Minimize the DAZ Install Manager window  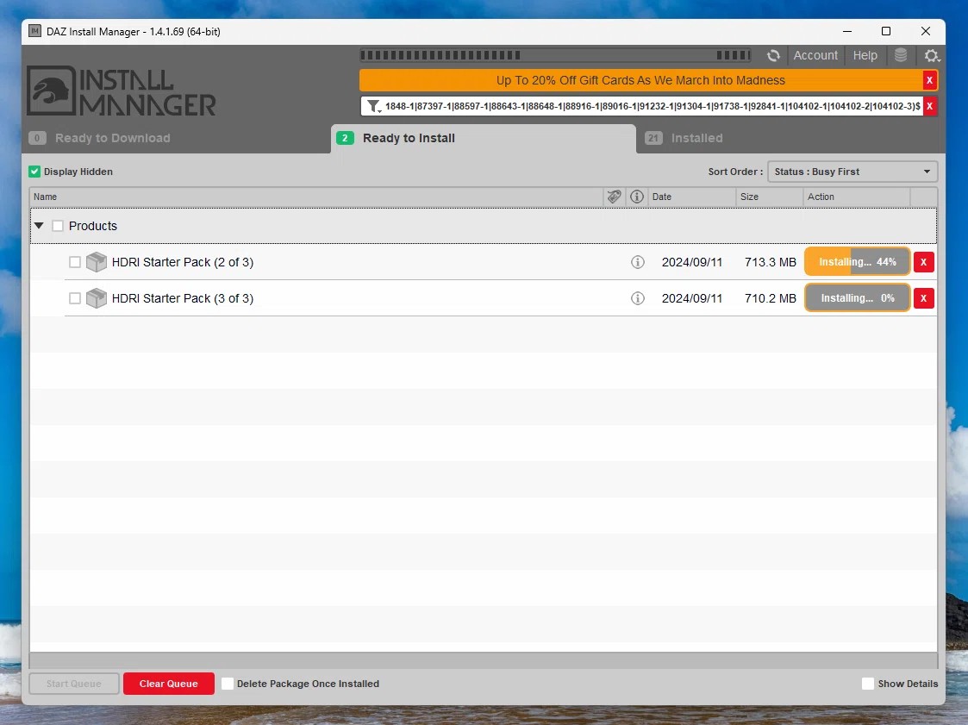click(847, 32)
